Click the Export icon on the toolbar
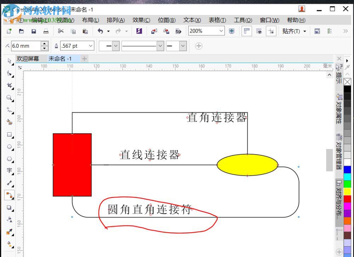354x257 pixels. tap(166, 31)
